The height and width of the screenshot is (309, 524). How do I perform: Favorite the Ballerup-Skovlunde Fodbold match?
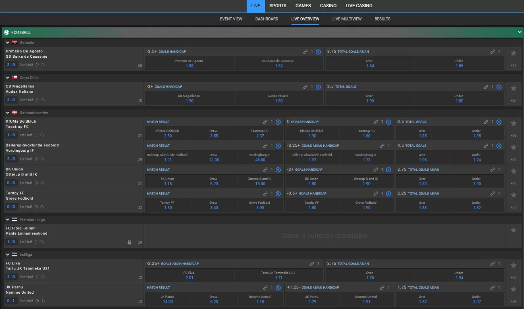[513, 147]
